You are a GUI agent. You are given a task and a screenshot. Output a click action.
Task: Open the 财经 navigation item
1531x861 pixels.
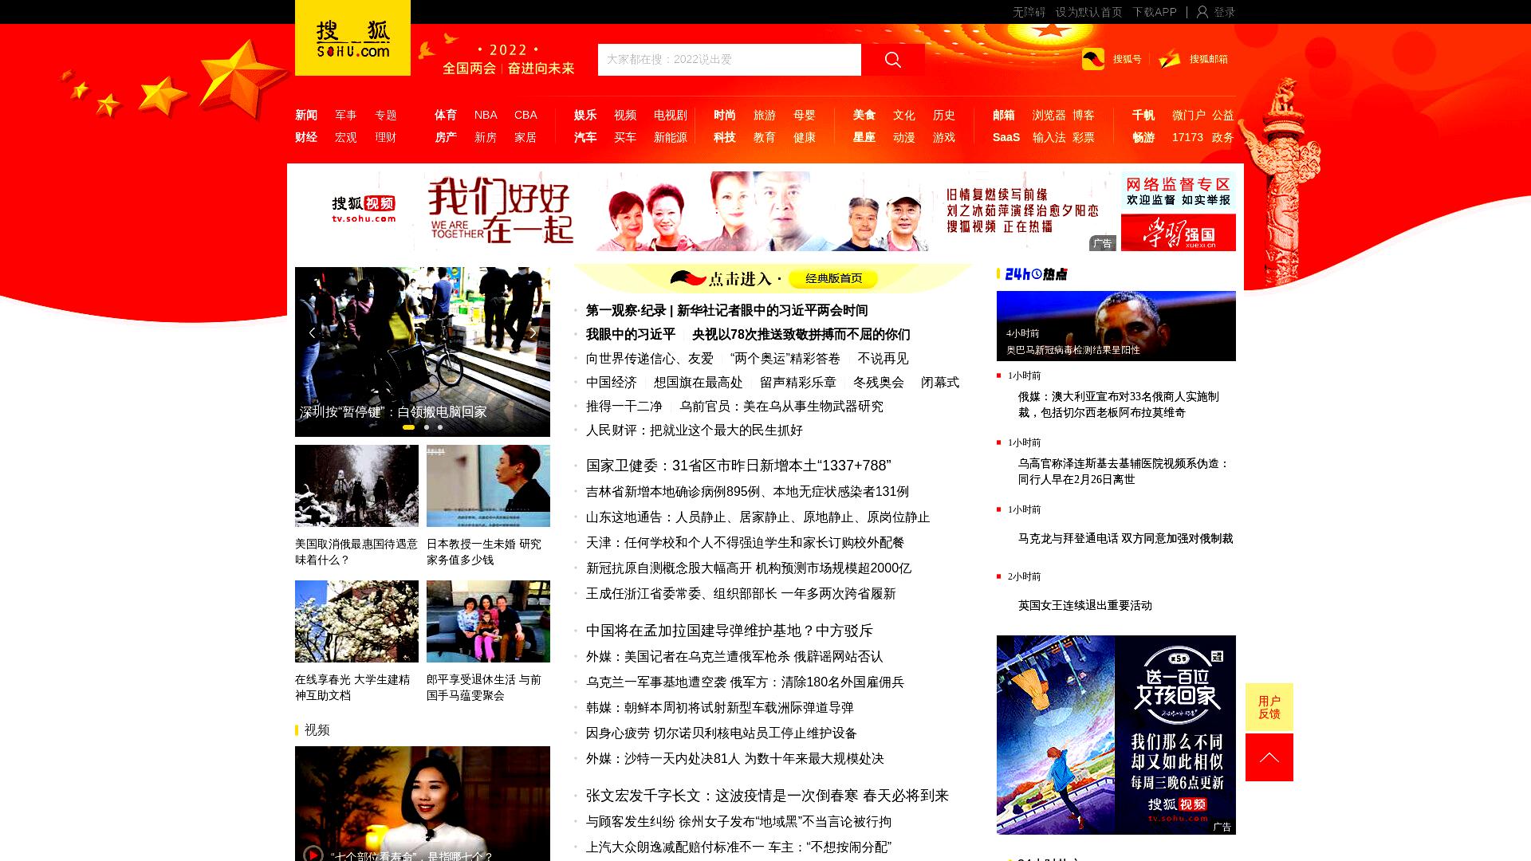tap(306, 137)
